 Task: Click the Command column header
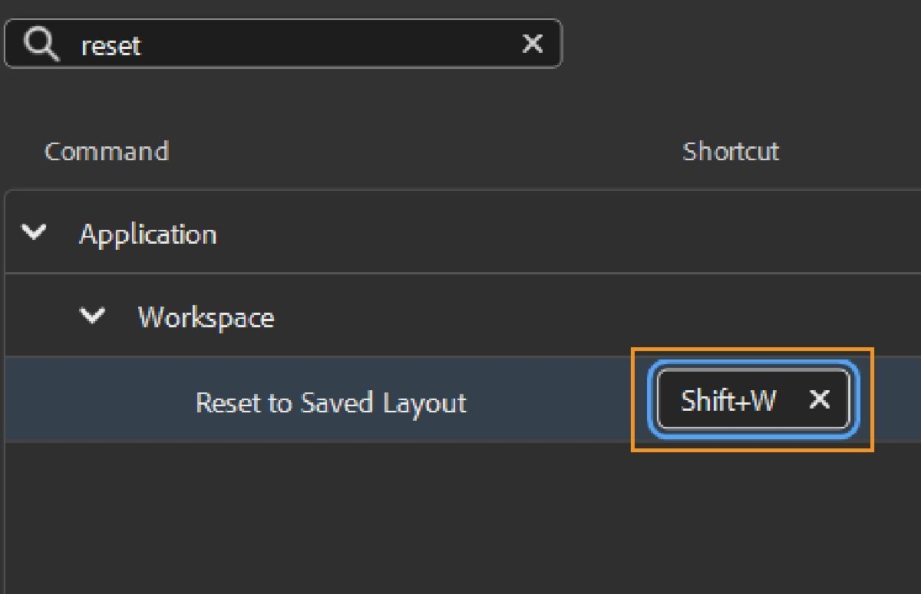point(107,151)
